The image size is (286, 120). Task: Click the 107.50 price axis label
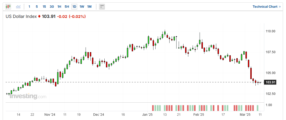click(270, 52)
